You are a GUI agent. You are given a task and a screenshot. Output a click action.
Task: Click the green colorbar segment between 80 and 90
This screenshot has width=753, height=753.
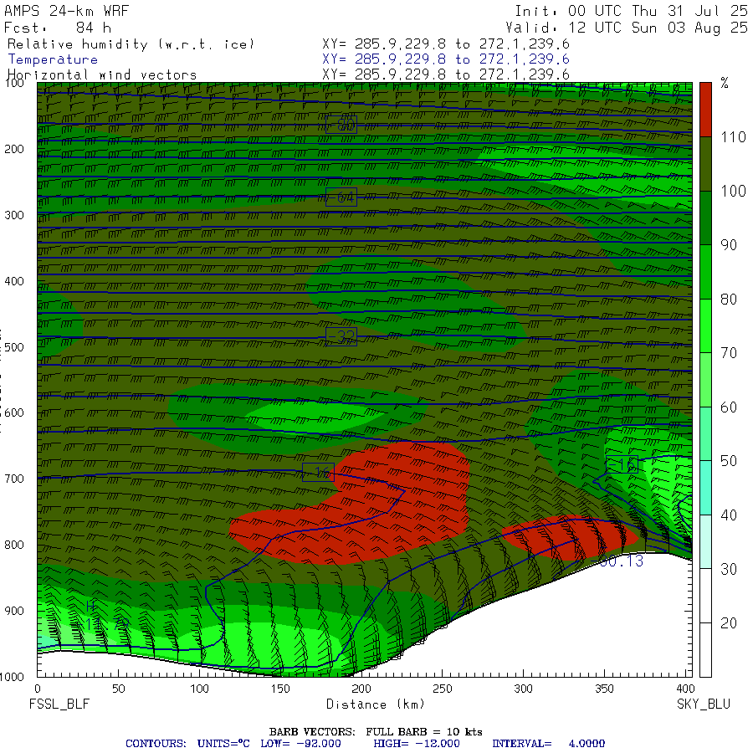point(705,272)
